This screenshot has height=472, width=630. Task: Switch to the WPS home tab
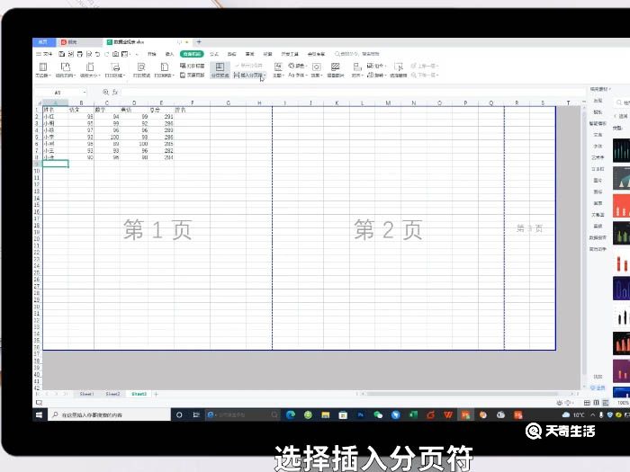[x=42, y=41]
